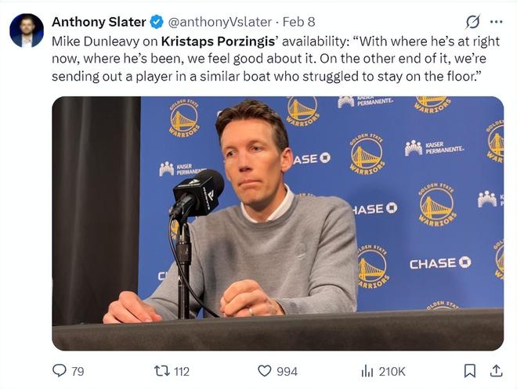Viewport: 517px width, 389px height.
Task: Click the 112 reposts count
Action: point(181,371)
